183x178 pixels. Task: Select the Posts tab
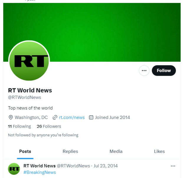(25, 151)
